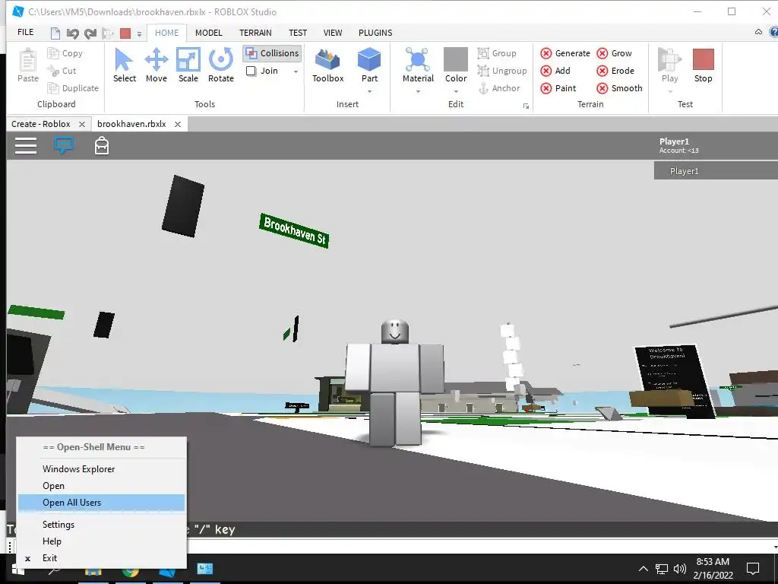Image resolution: width=778 pixels, height=584 pixels.
Task: Open the FILE menu
Action: tap(25, 32)
